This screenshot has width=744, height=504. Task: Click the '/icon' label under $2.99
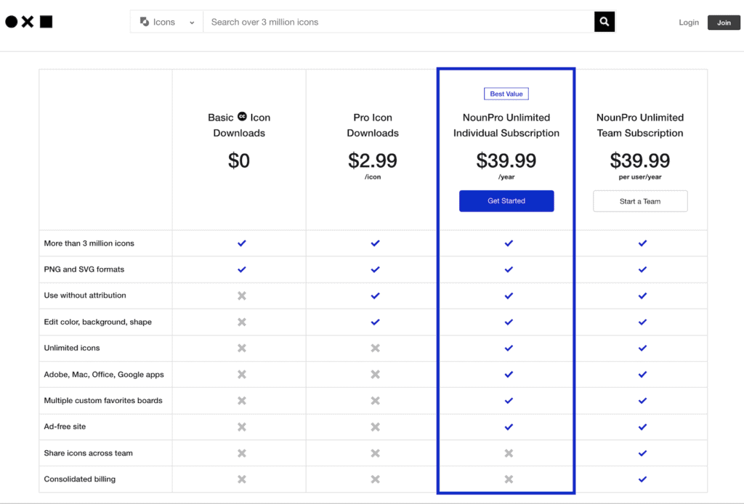point(373,177)
